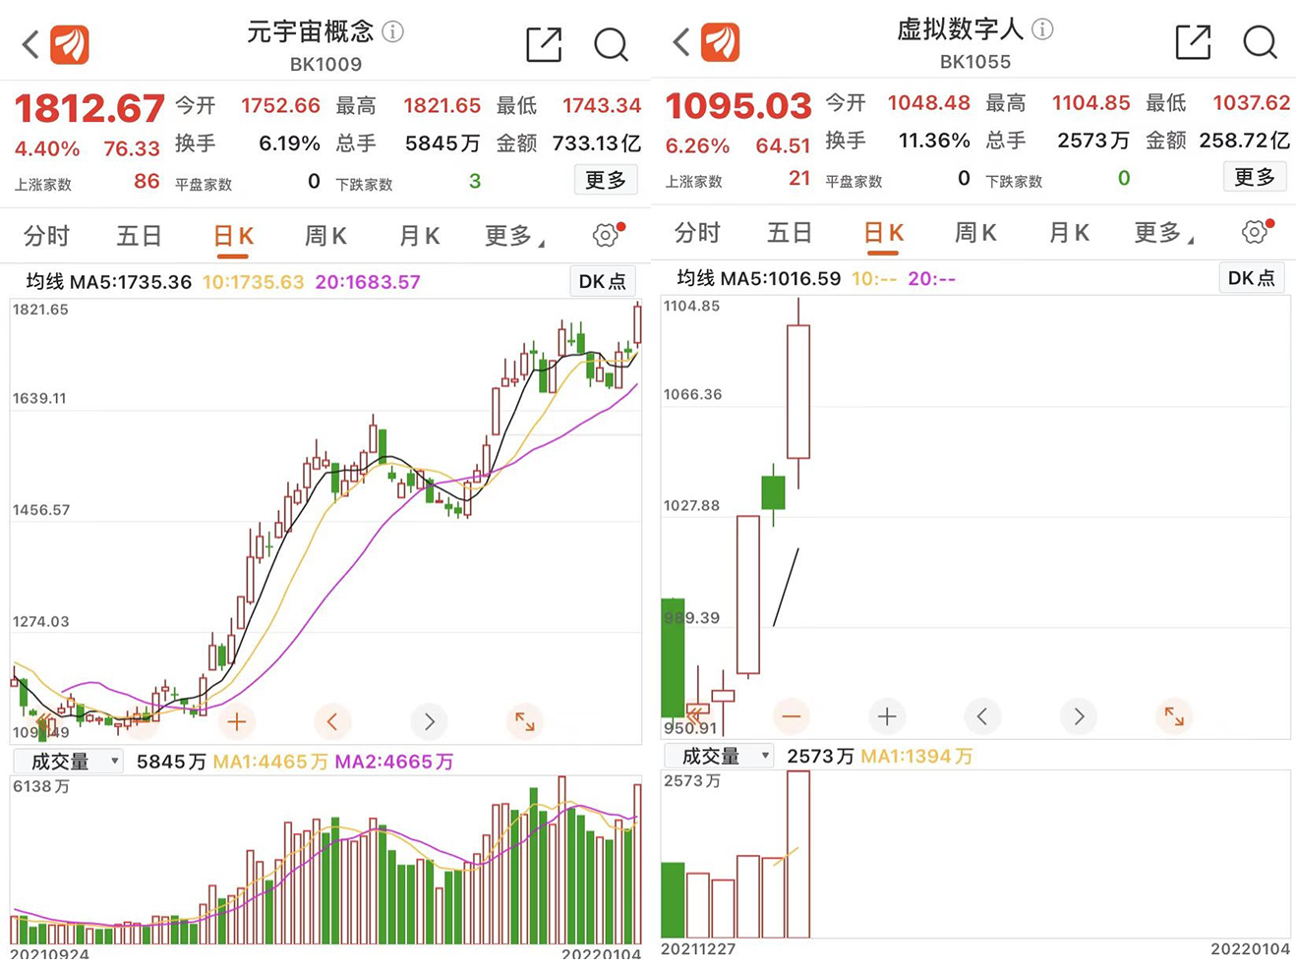Expand left chart to fullscreen
Viewport: 1296px width, 967px height.
[x=525, y=722]
